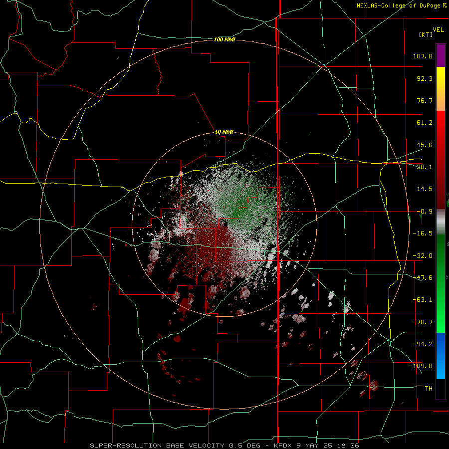Click the [KT] units label
449x449 pixels.
point(426,34)
